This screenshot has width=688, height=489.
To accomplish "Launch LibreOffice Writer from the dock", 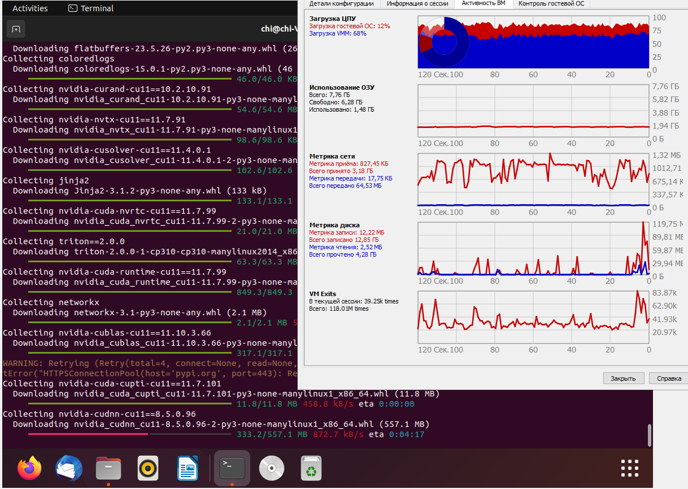I will tap(186, 468).
